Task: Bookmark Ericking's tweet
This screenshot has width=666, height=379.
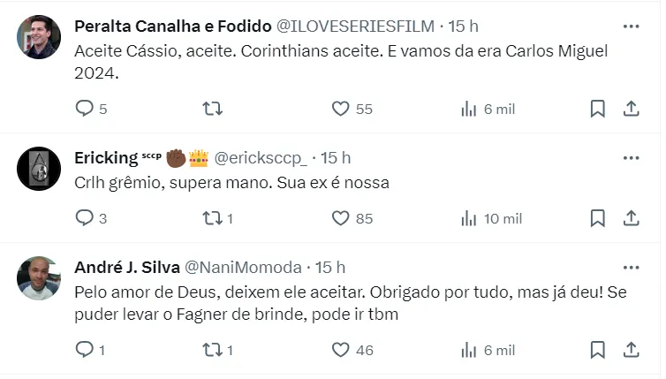Action: point(597,218)
